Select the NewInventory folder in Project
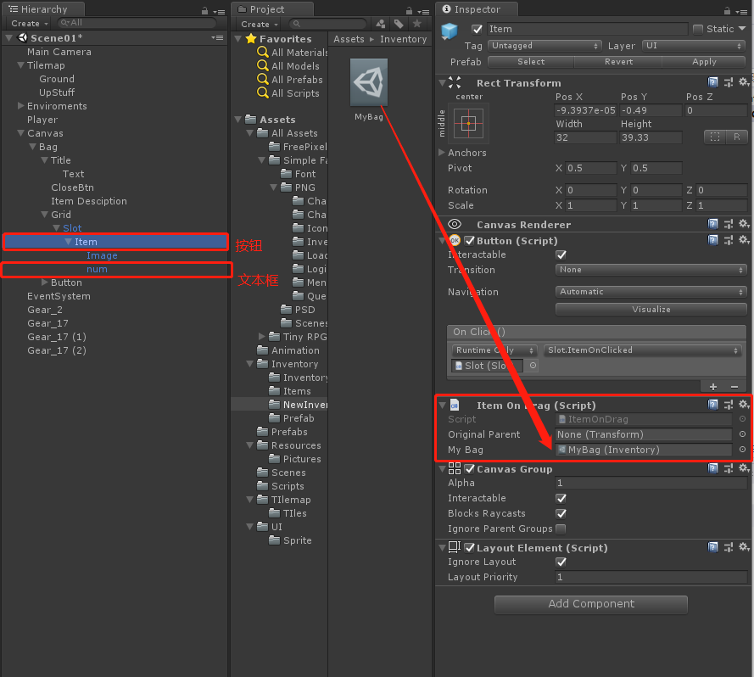 click(304, 405)
